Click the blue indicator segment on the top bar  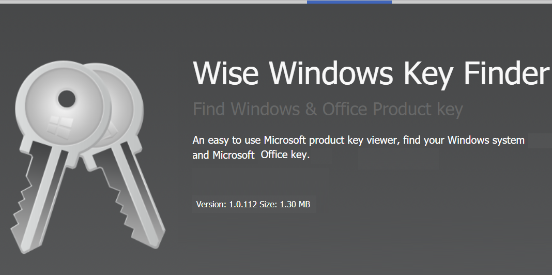(349, 2)
